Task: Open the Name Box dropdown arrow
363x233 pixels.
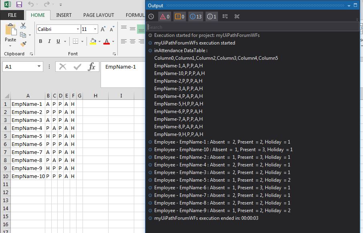Action: (39, 67)
